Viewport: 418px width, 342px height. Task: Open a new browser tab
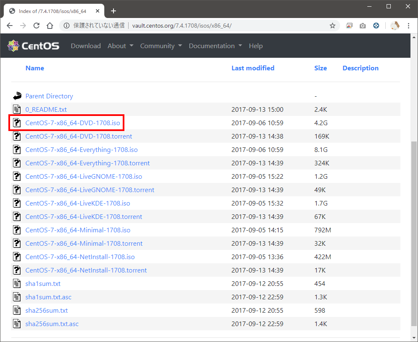click(114, 11)
